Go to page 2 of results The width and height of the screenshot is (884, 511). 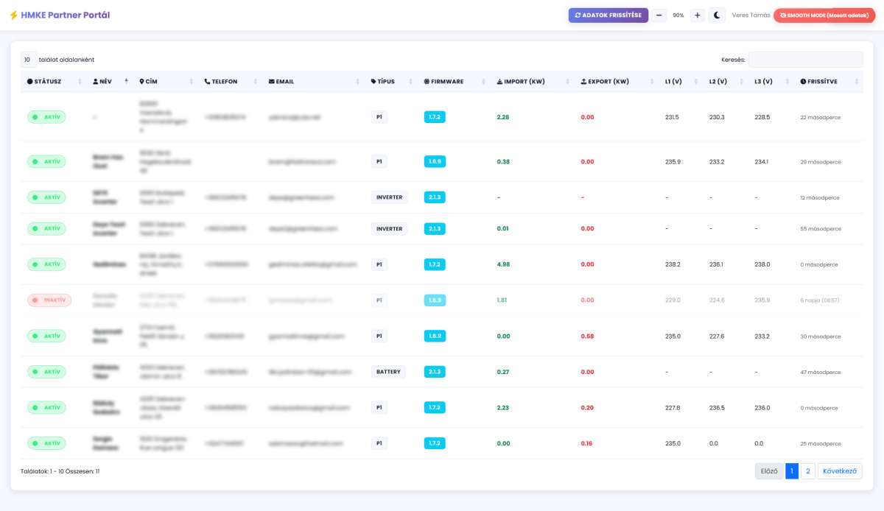point(807,471)
